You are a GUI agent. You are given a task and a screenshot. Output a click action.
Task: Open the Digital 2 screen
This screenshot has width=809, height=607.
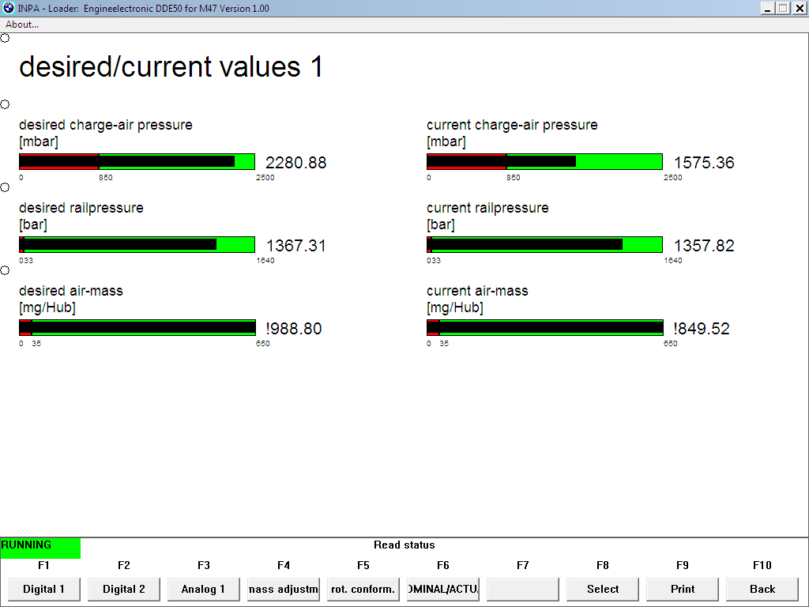(x=124, y=589)
